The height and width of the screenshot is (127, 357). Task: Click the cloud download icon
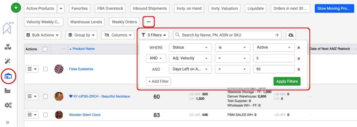click(291, 35)
